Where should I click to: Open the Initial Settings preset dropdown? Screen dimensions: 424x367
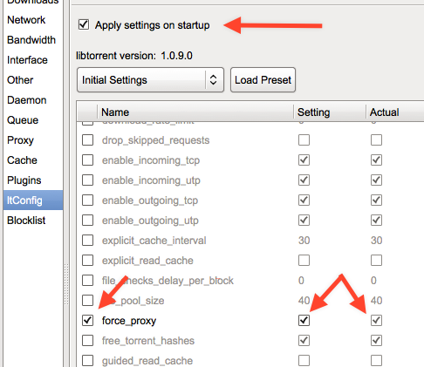(x=150, y=80)
